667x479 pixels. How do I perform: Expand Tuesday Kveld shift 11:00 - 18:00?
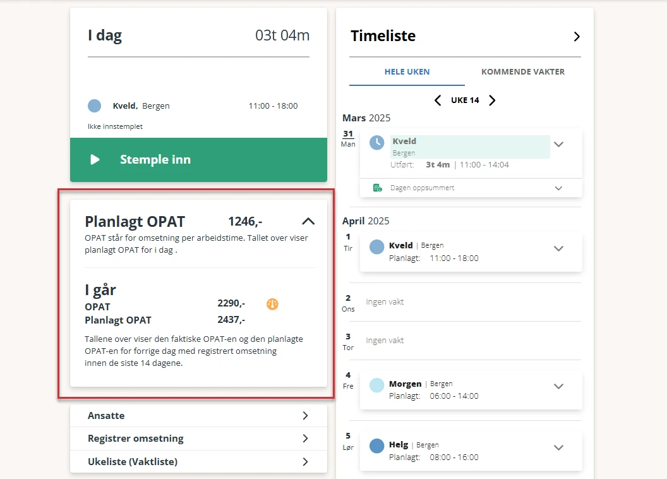point(558,248)
